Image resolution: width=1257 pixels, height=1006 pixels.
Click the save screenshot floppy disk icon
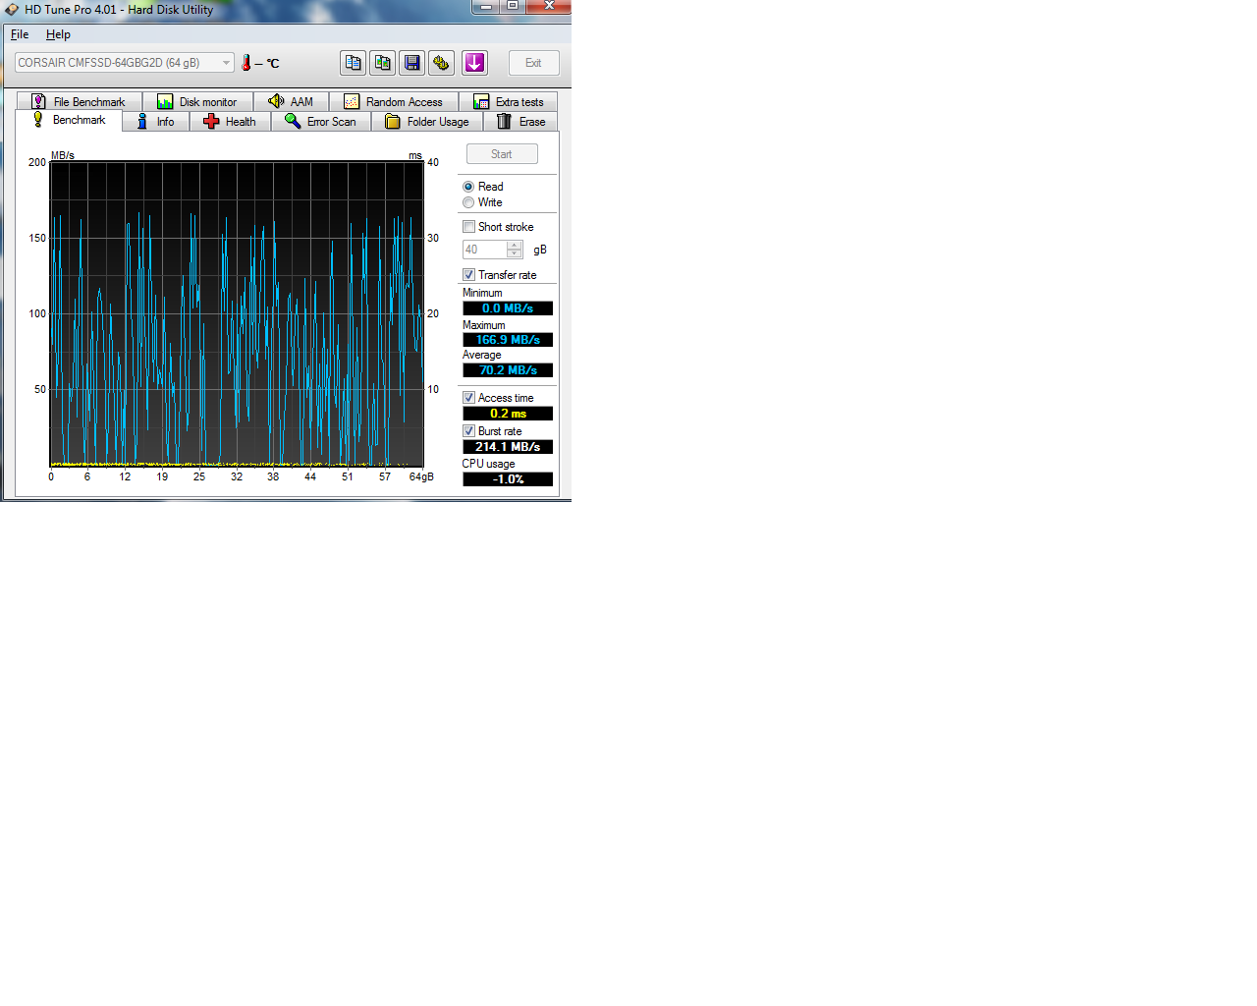412,63
